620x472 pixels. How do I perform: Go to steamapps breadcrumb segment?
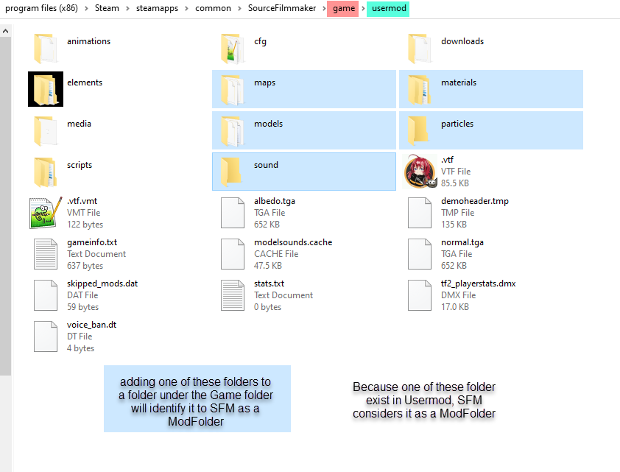[x=157, y=8]
